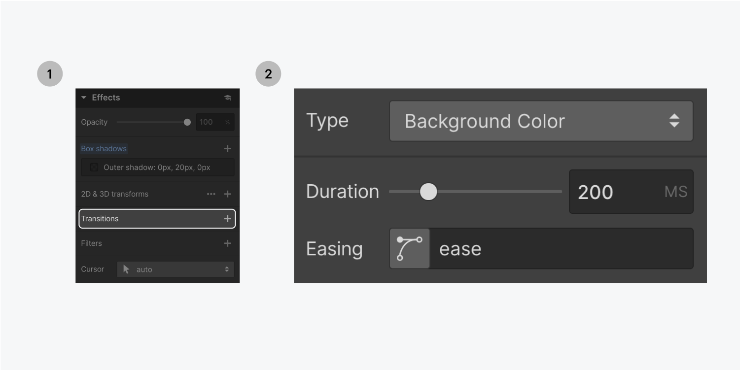Open transform options via the ellipsis icon
The height and width of the screenshot is (370, 740).
point(211,194)
